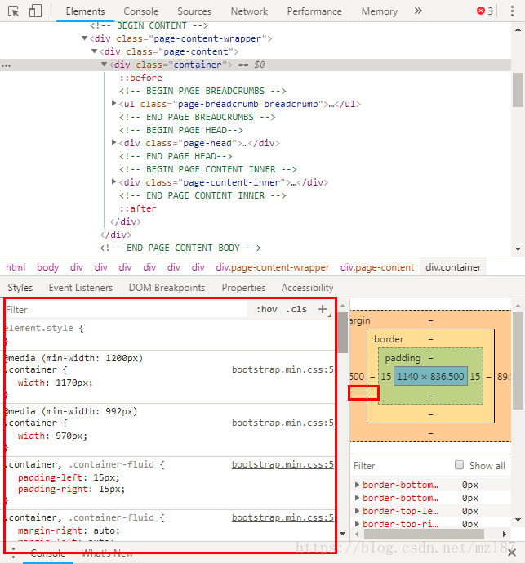Image resolution: width=525 pixels, height=564 pixels.
Task: Click the ellipsis actions beside the container row
Action: pos(6,66)
